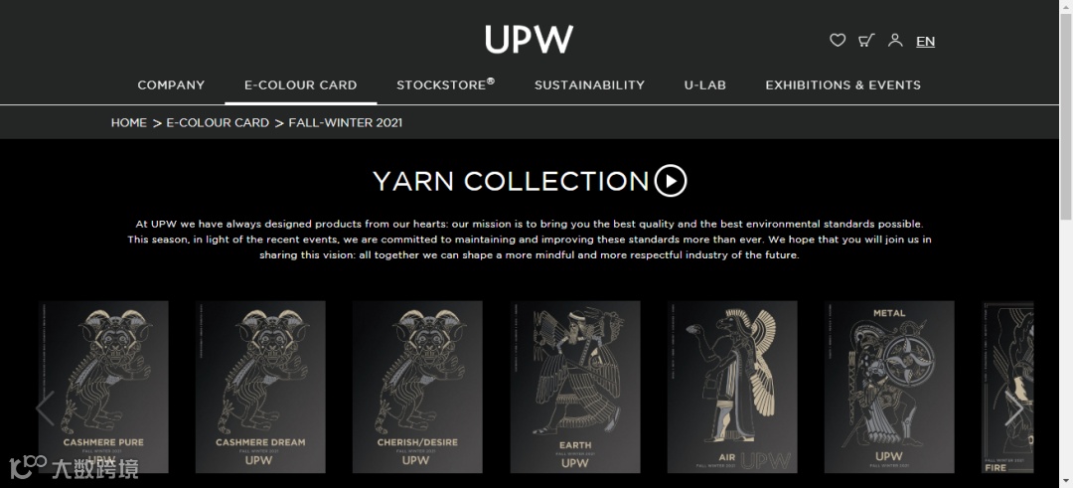Viewport: 1073px width, 488px height.
Task: Click HOME in the breadcrumb
Action: pos(128,122)
